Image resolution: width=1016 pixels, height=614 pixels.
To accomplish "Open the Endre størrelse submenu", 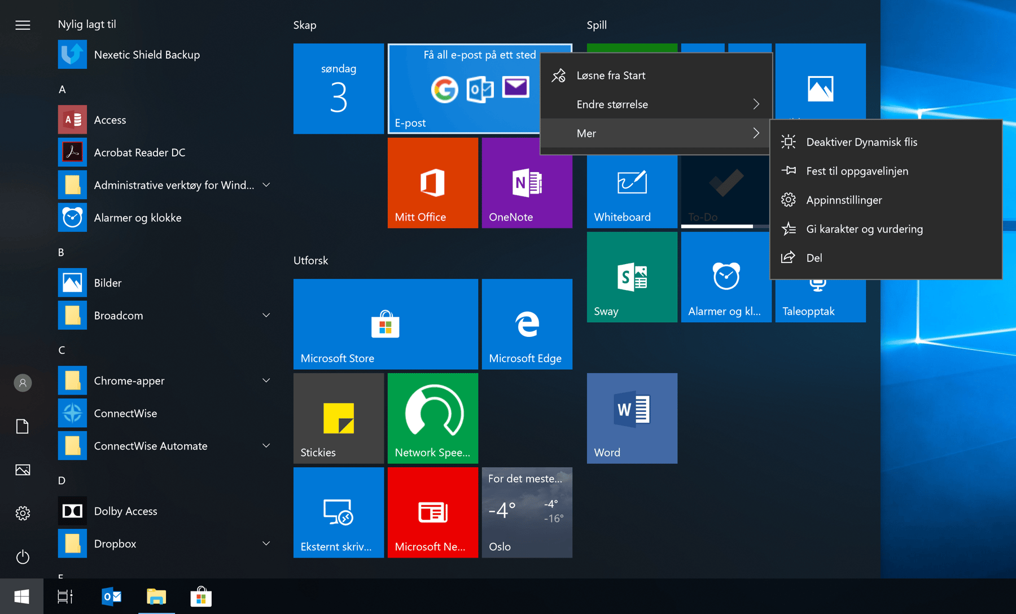I will pos(655,104).
